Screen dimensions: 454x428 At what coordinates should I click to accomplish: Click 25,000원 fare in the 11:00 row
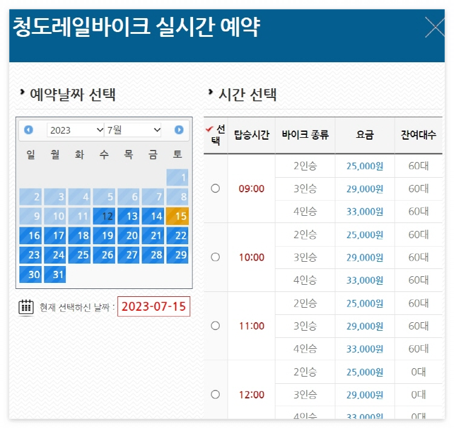point(365,303)
